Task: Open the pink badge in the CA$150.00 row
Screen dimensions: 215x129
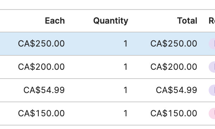Action: pos(212,113)
